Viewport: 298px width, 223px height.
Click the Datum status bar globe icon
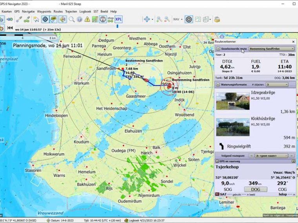pyautogui.click(x=49, y=221)
